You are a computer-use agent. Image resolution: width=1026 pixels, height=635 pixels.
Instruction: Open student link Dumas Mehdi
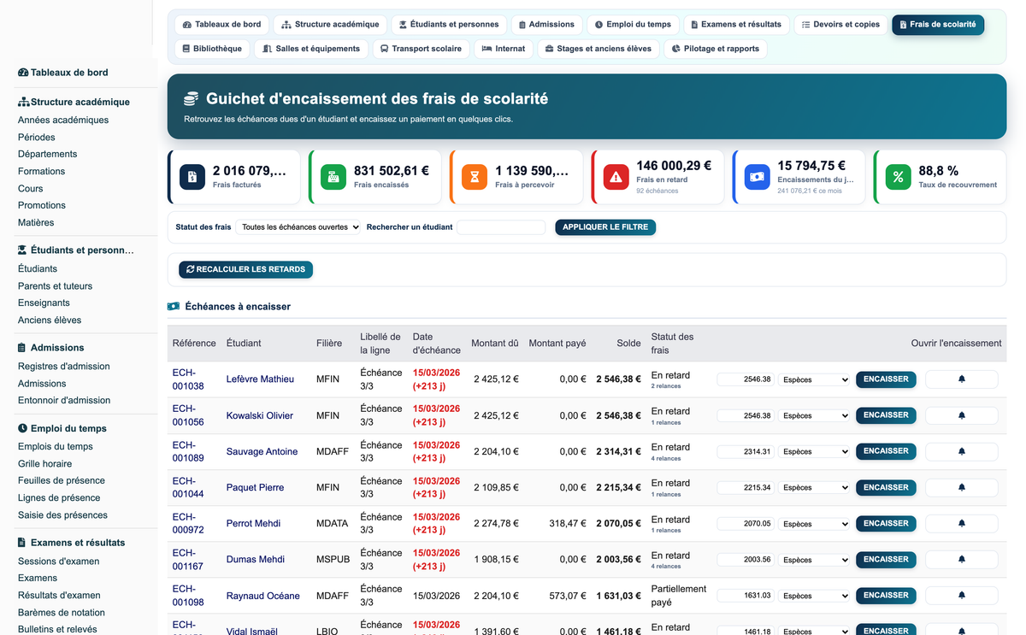click(256, 559)
